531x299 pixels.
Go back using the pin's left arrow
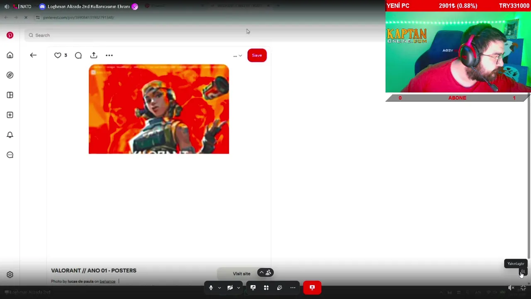click(33, 55)
